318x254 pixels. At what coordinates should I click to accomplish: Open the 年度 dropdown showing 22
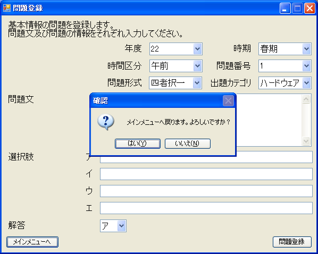pos(176,49)
